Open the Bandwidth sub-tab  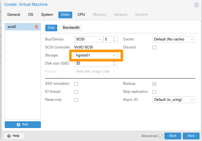[x=71, y=28]
